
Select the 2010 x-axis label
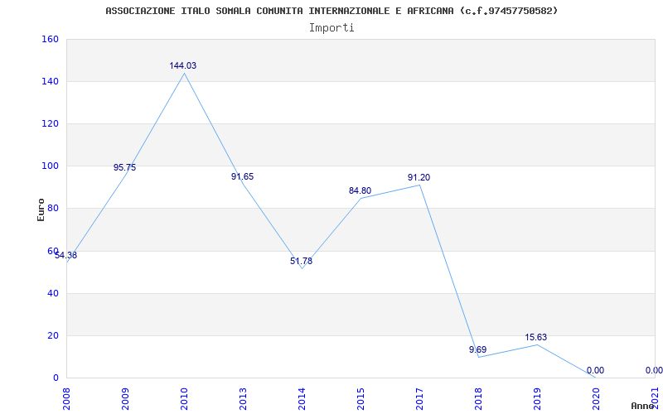coord(184,398)
